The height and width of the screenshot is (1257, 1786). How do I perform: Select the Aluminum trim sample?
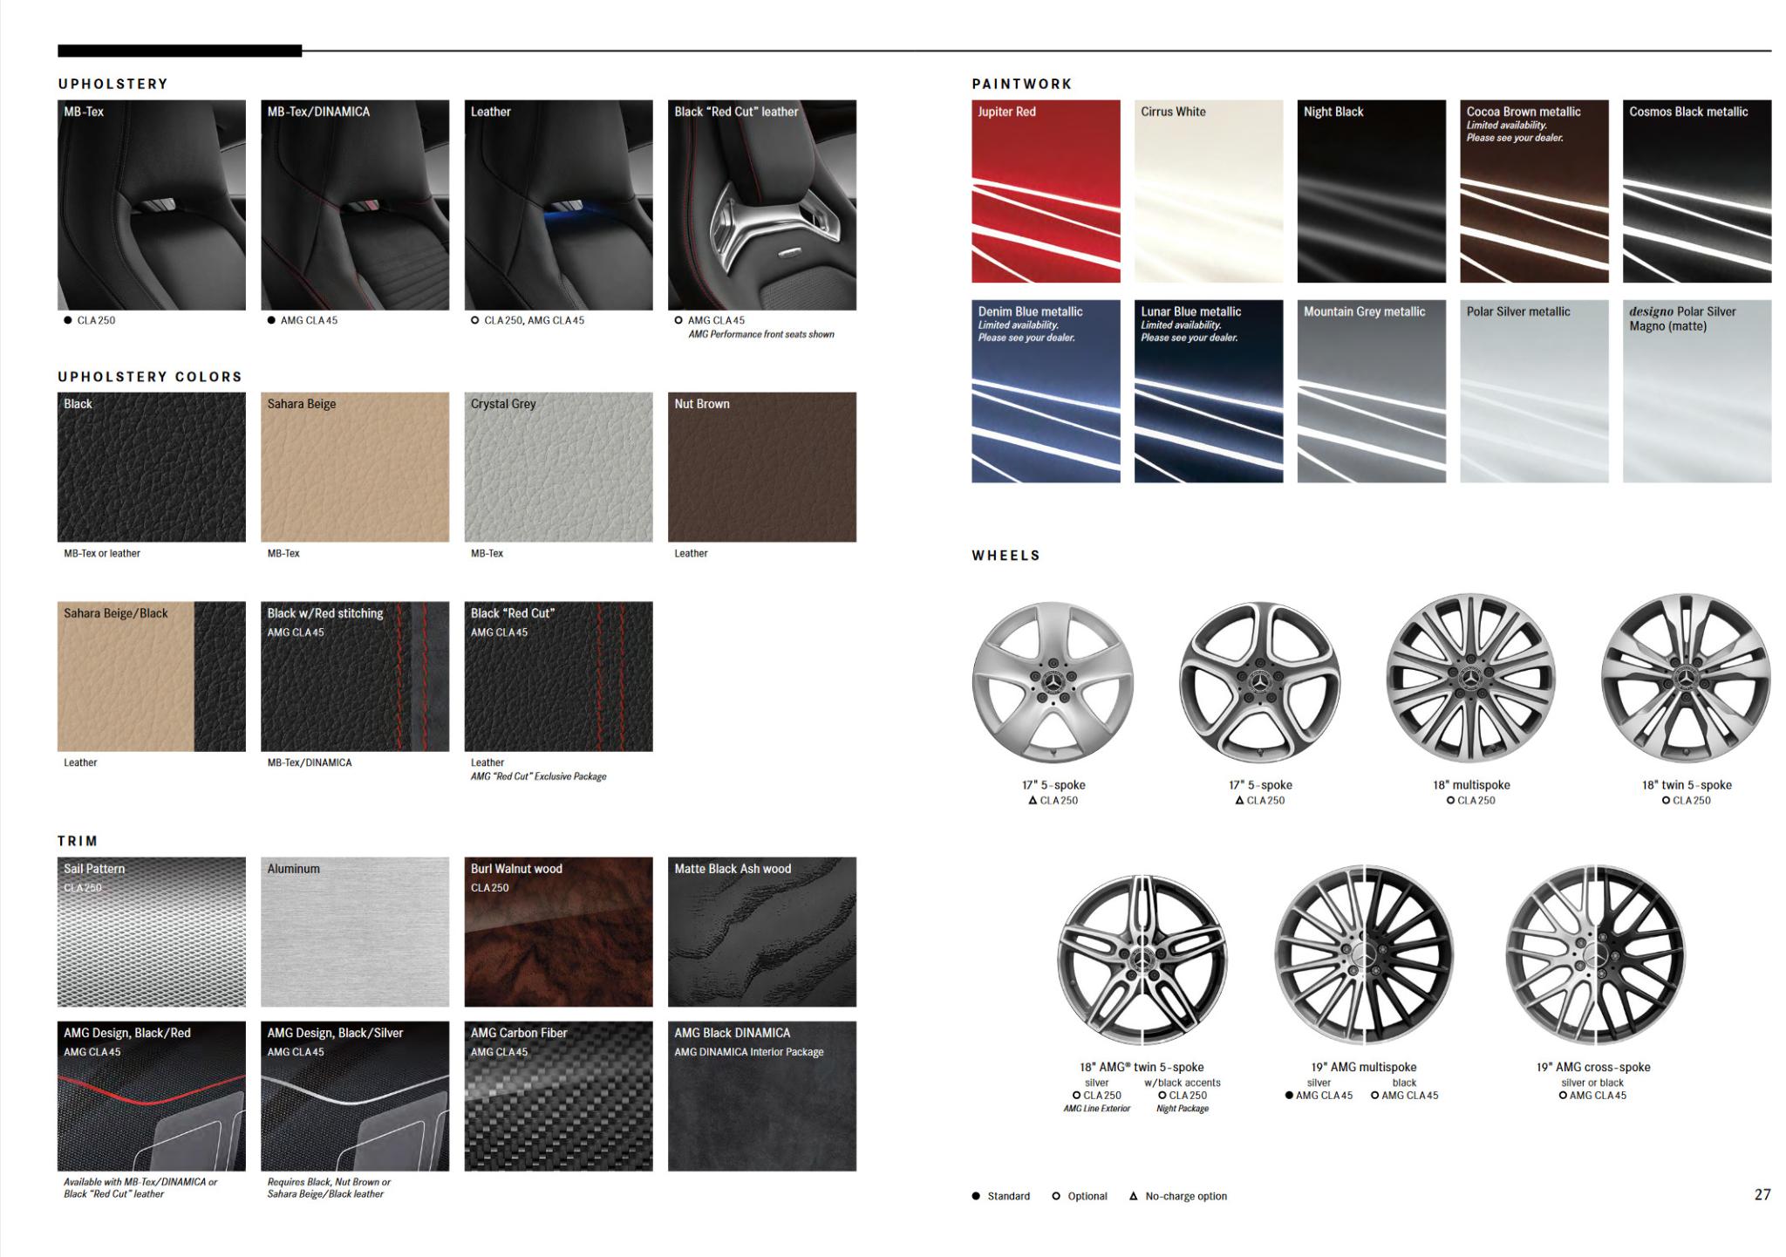point(355,932)
